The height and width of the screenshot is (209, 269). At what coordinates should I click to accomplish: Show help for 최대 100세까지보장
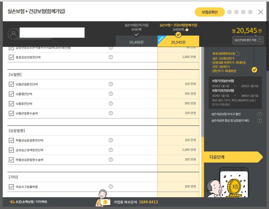(237, 53)
